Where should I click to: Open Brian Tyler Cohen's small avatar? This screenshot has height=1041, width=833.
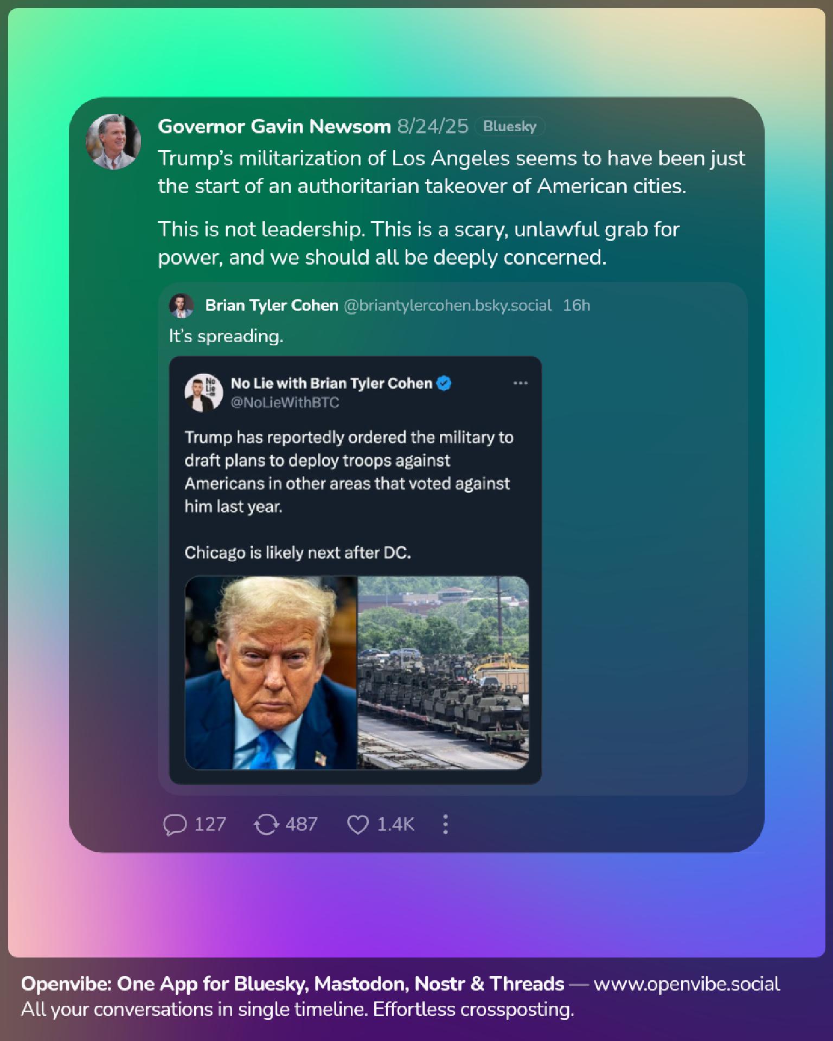tap(181, 306)
